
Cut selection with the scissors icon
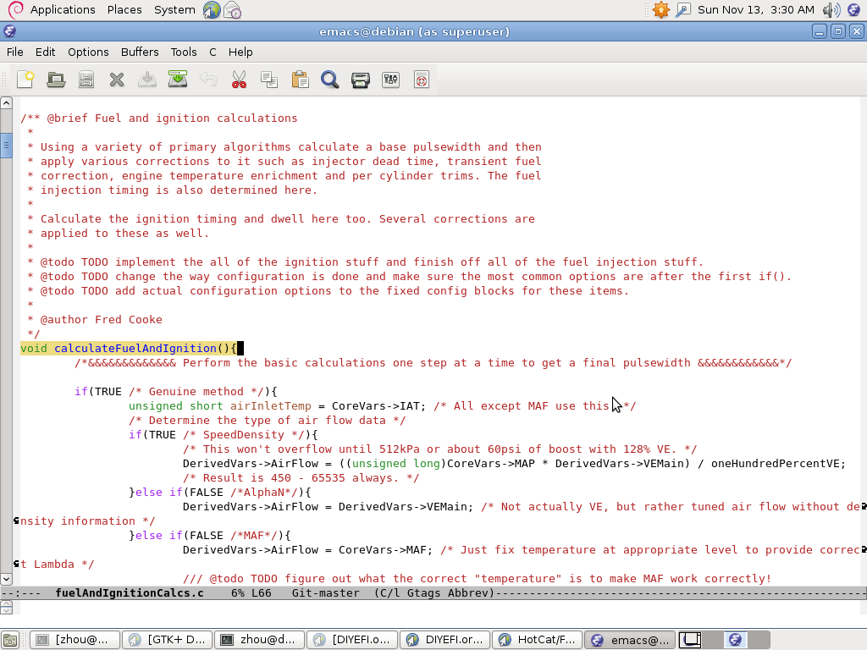(239, 80)
